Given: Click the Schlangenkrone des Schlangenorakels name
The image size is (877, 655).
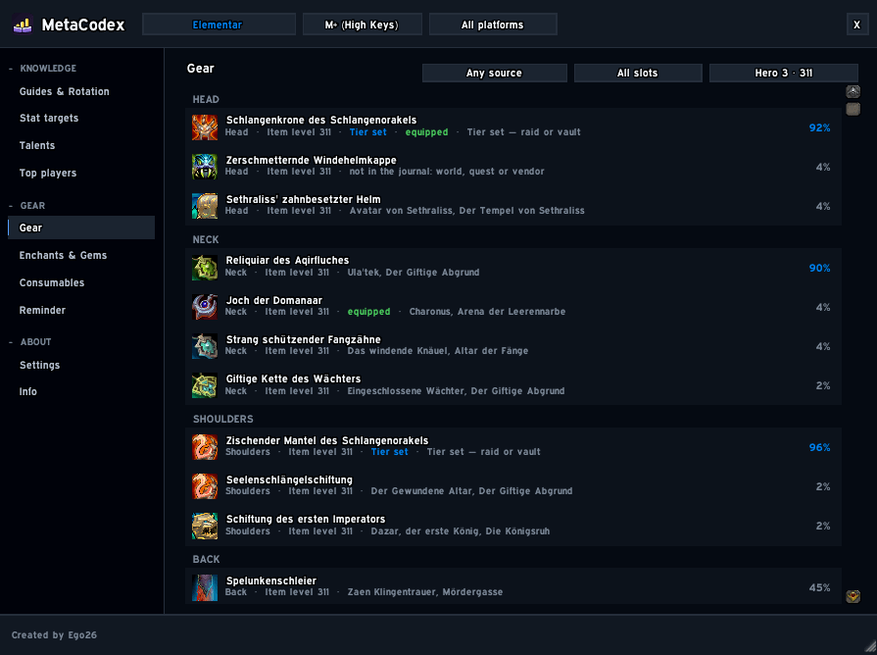Looking at the screenshot, I should tap(321, 120).
